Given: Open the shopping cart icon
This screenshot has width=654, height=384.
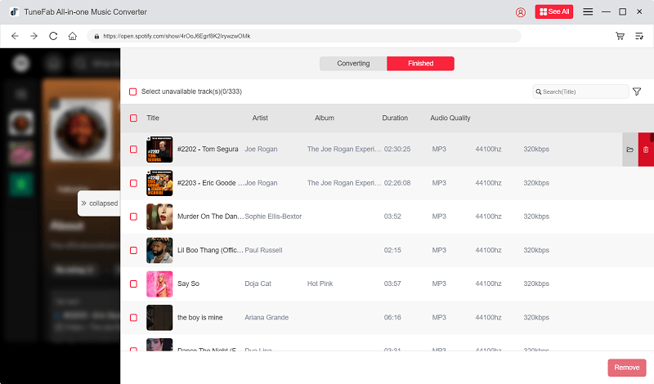Looking at the screenshot, I should click(620, 36).
